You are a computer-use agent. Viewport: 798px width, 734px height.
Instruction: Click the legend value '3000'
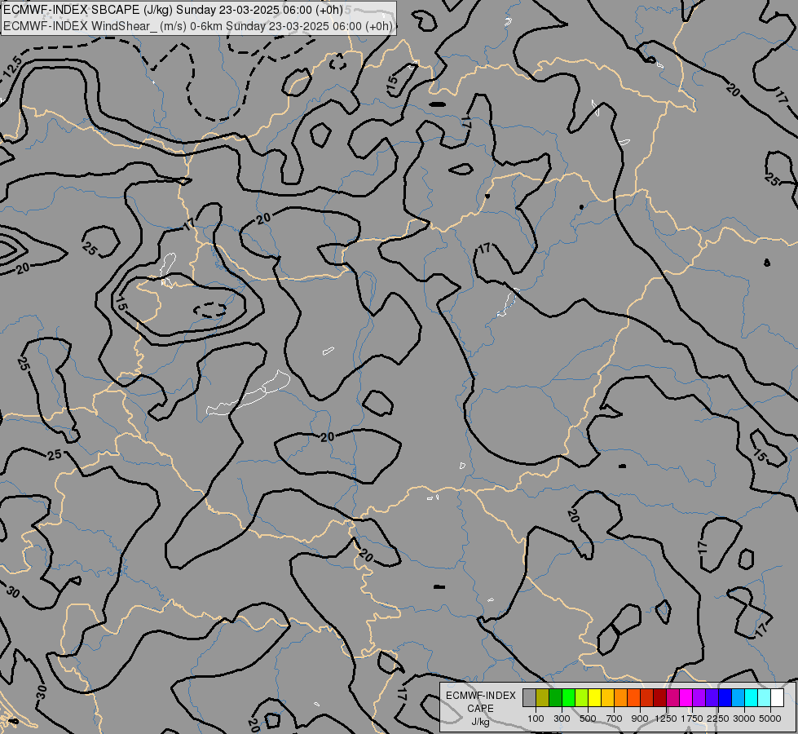coord(744,719)
